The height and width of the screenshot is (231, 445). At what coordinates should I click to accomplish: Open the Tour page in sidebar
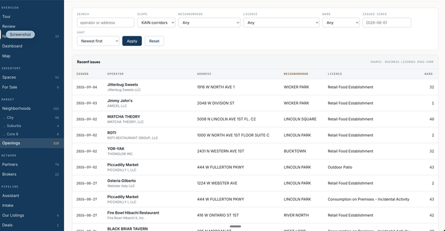point(7,17)
